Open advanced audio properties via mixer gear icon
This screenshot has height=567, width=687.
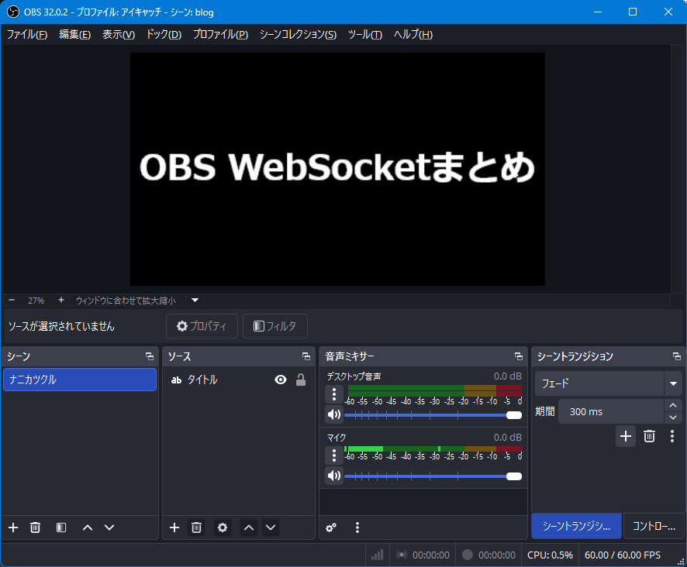tap(331, 527)
